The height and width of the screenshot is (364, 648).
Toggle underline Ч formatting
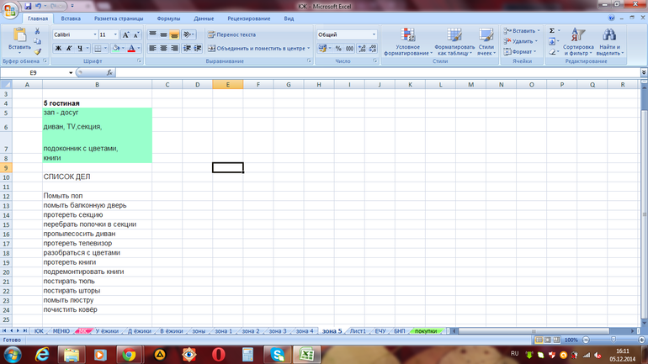pyautogui.click(x=80, y=48)
